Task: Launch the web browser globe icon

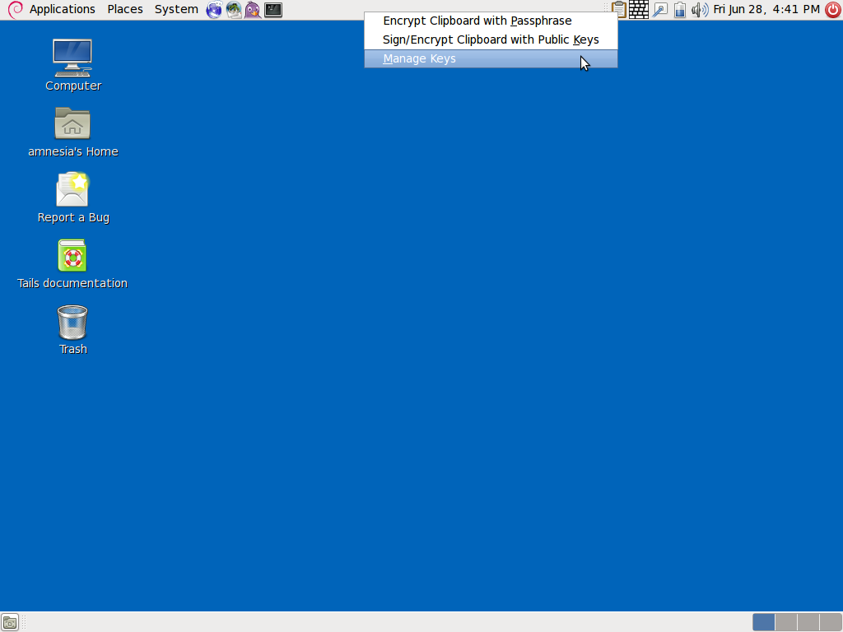Action: click(x=214, y=10)
